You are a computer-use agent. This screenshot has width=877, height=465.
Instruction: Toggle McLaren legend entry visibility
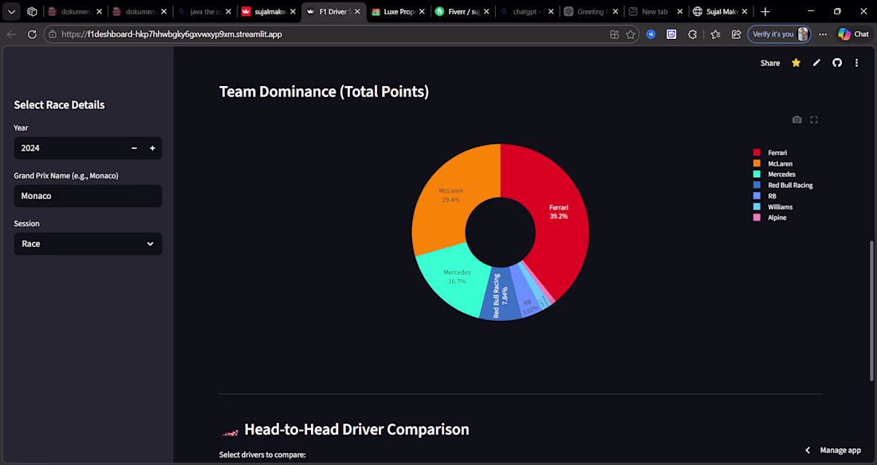[x=773, y=164]
